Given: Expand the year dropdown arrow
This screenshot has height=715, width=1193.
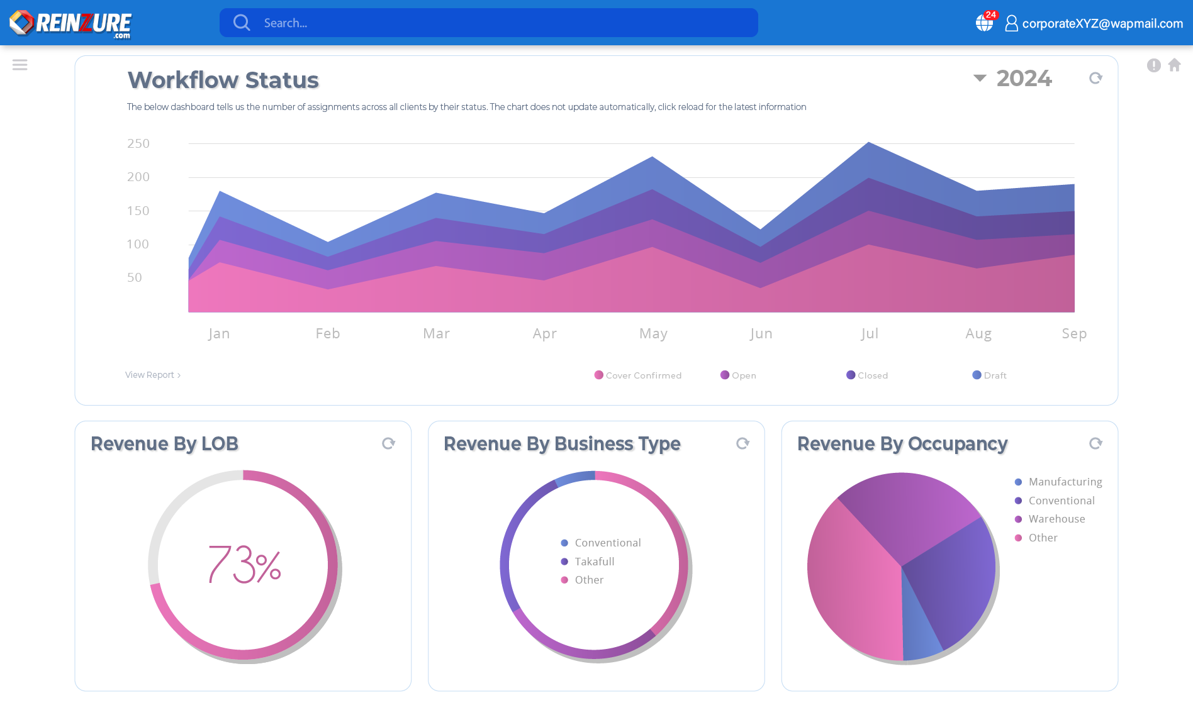Looking at the screenshot, I should [x=980, y=78].
